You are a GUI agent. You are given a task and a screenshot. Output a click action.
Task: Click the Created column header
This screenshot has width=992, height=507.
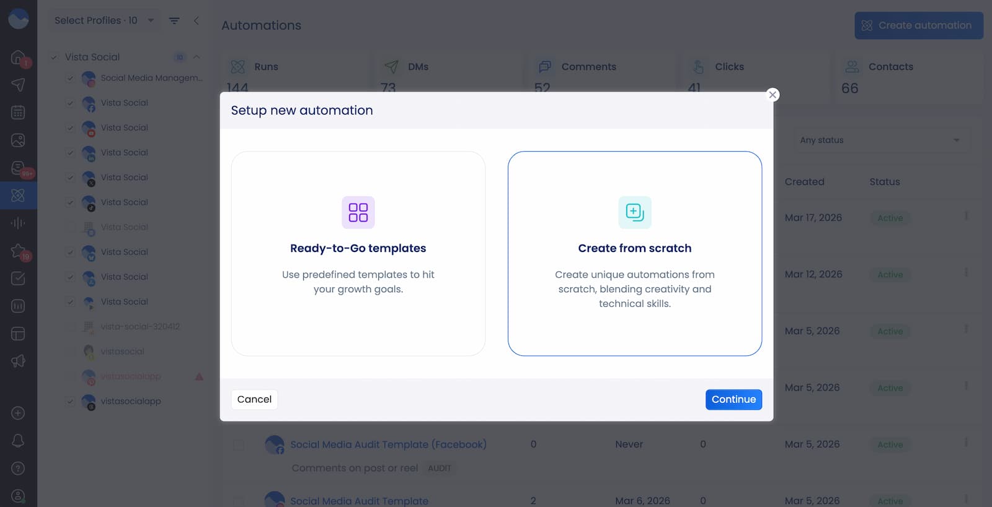click(x=804, y=181)
